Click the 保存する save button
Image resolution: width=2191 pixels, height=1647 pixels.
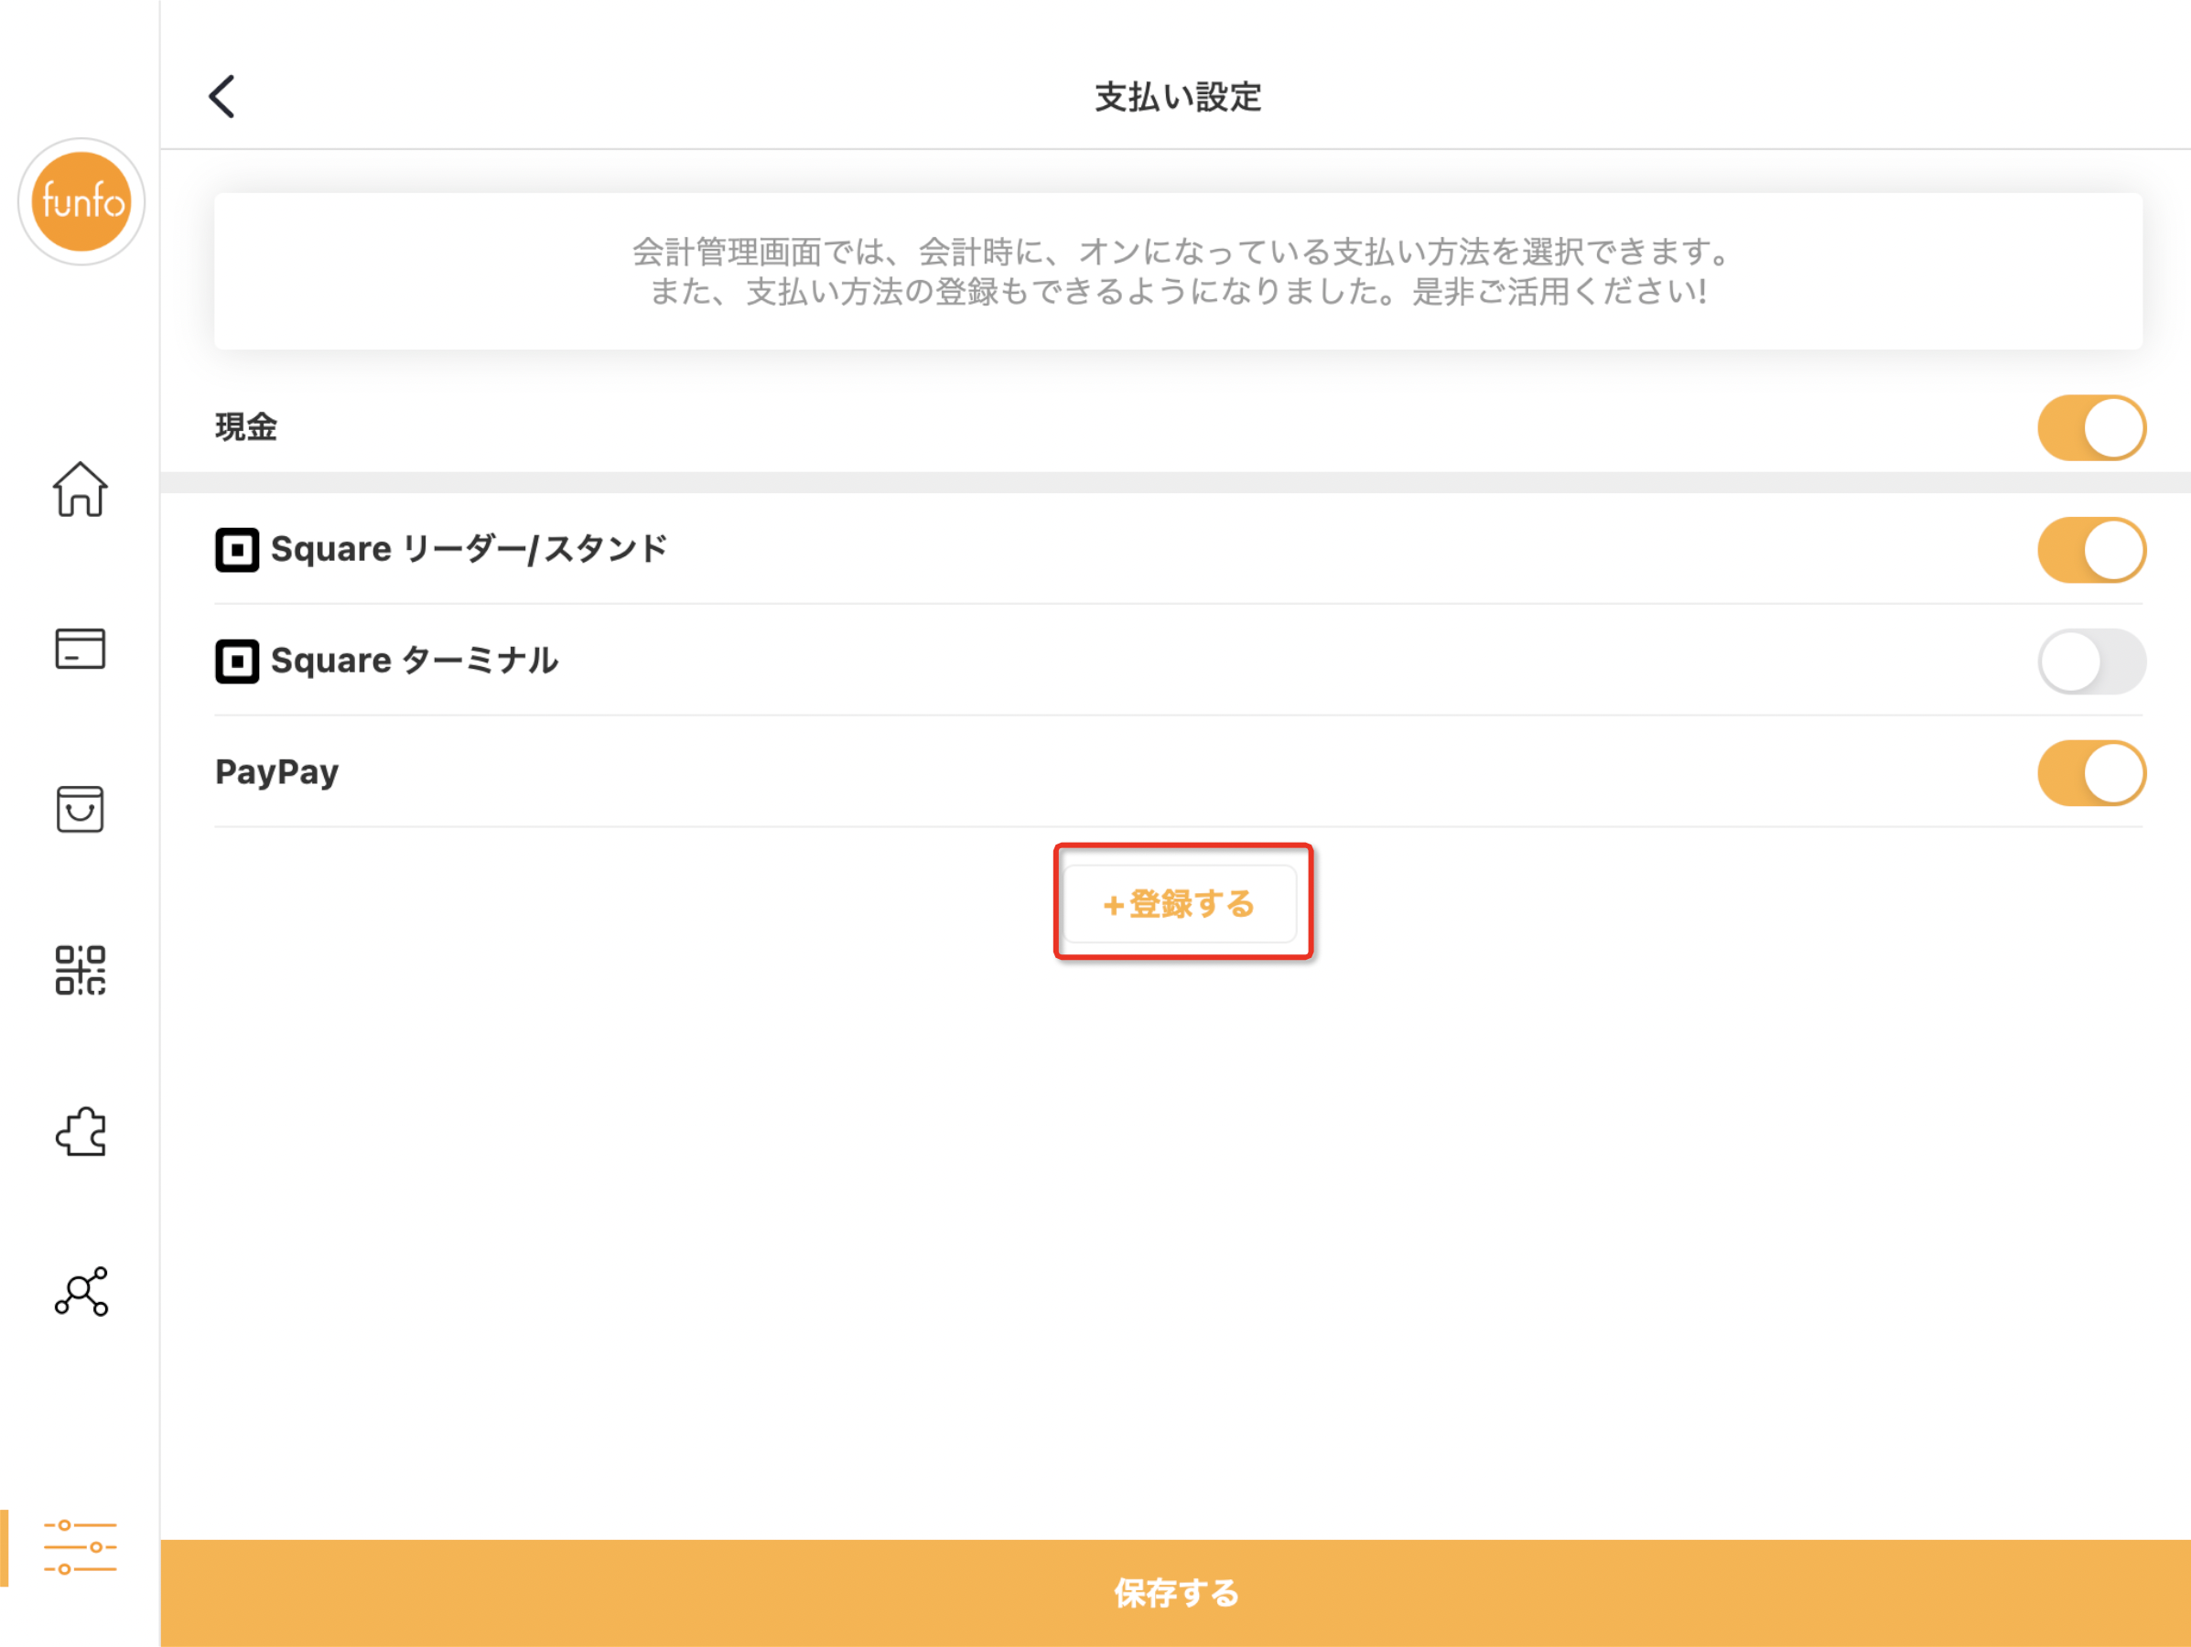[1176, 1594]
